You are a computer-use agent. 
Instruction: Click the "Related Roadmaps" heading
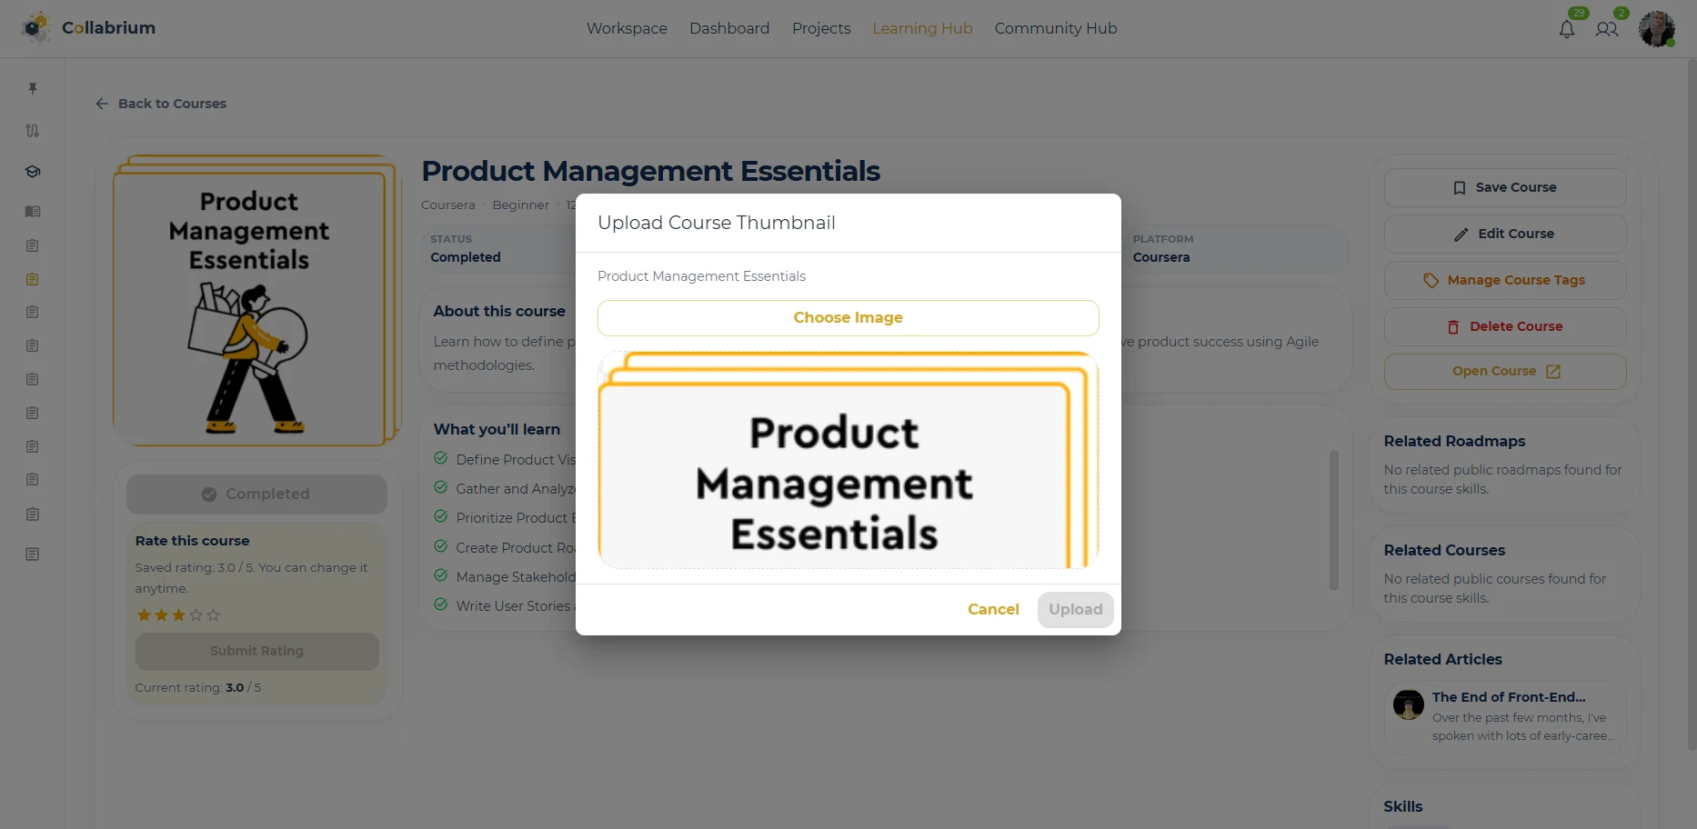tap(1455, 441)
